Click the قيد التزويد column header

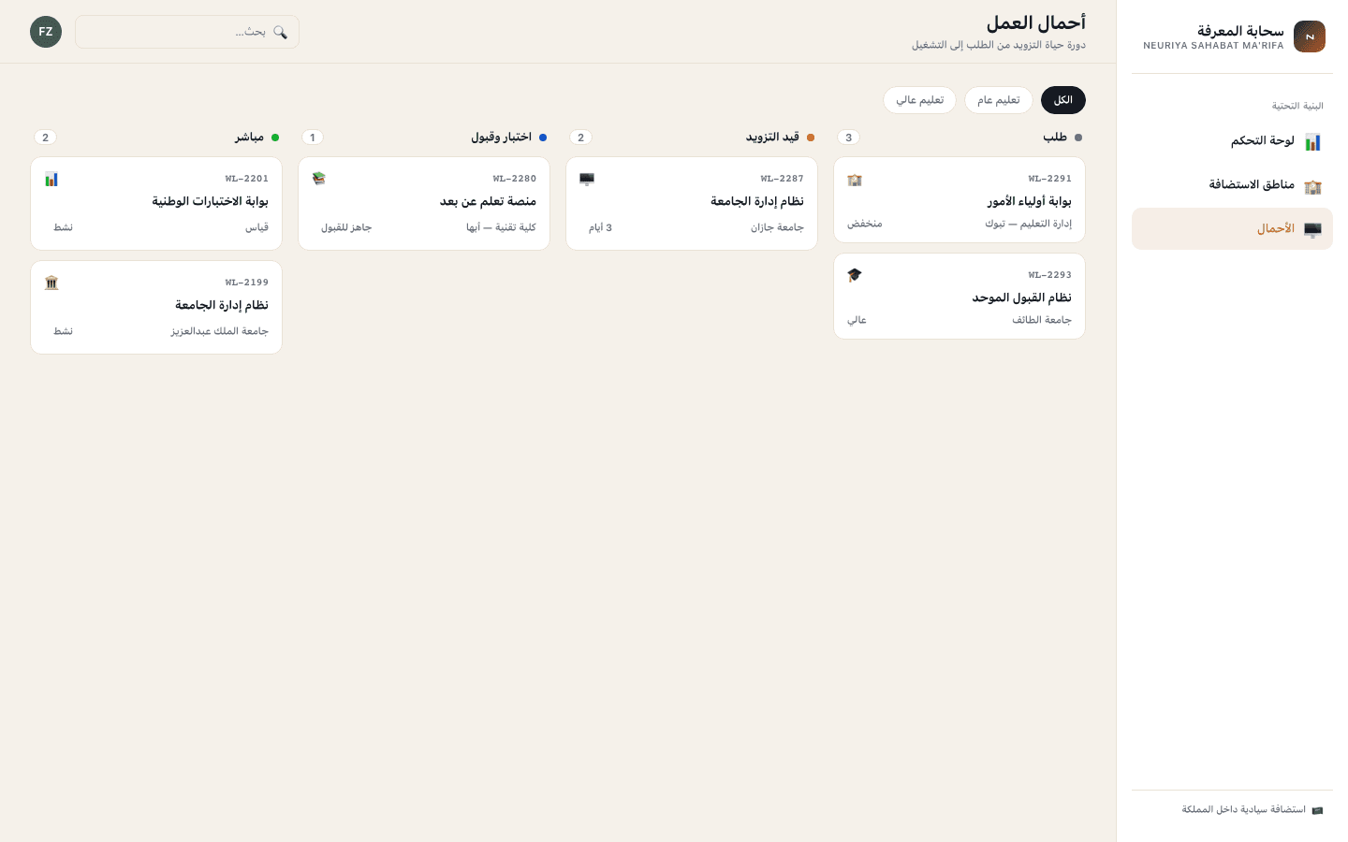coord(772,138)
